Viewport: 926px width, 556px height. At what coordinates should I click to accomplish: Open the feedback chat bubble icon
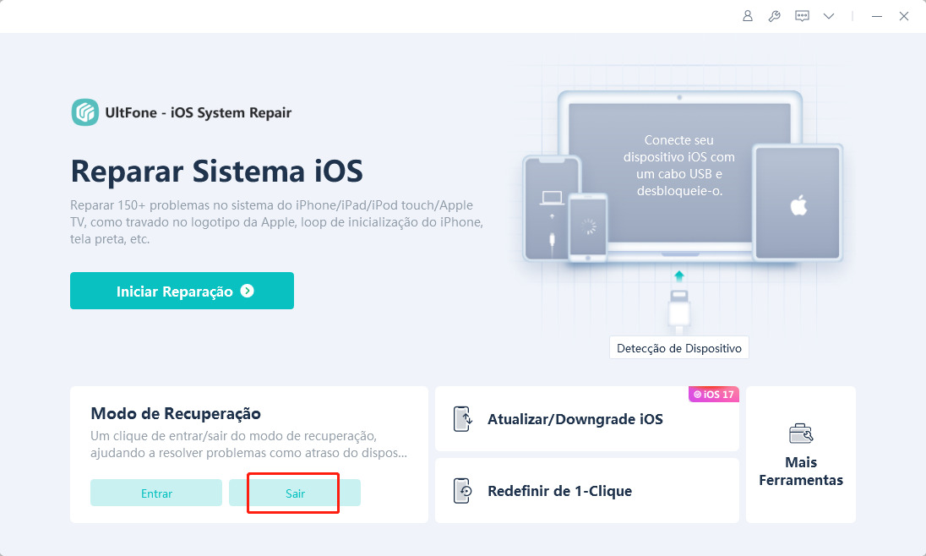pos(802,16)
